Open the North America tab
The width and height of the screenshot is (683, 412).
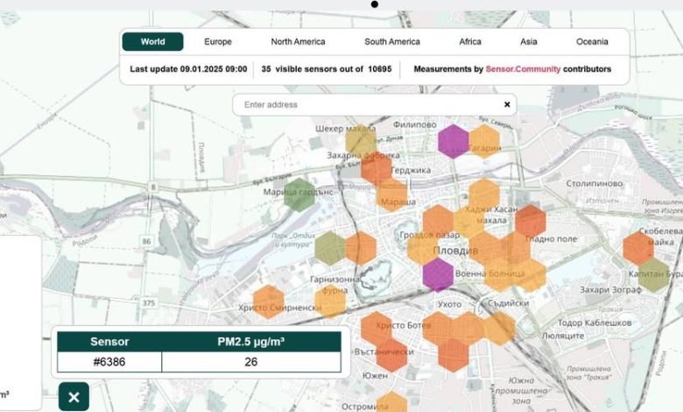pyautogui.click(x=298, y=41)
